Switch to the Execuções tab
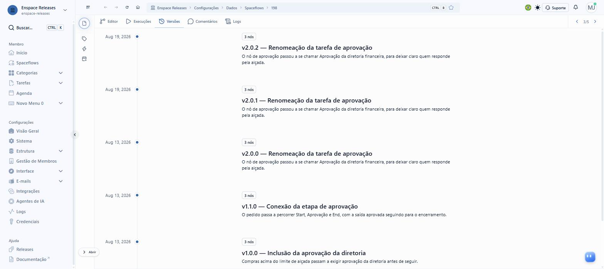This screenshot has width=604, height=269. pyautogui.click(x=138, y=22)
